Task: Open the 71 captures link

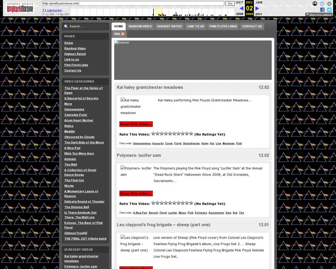Action: pos(52,10)
